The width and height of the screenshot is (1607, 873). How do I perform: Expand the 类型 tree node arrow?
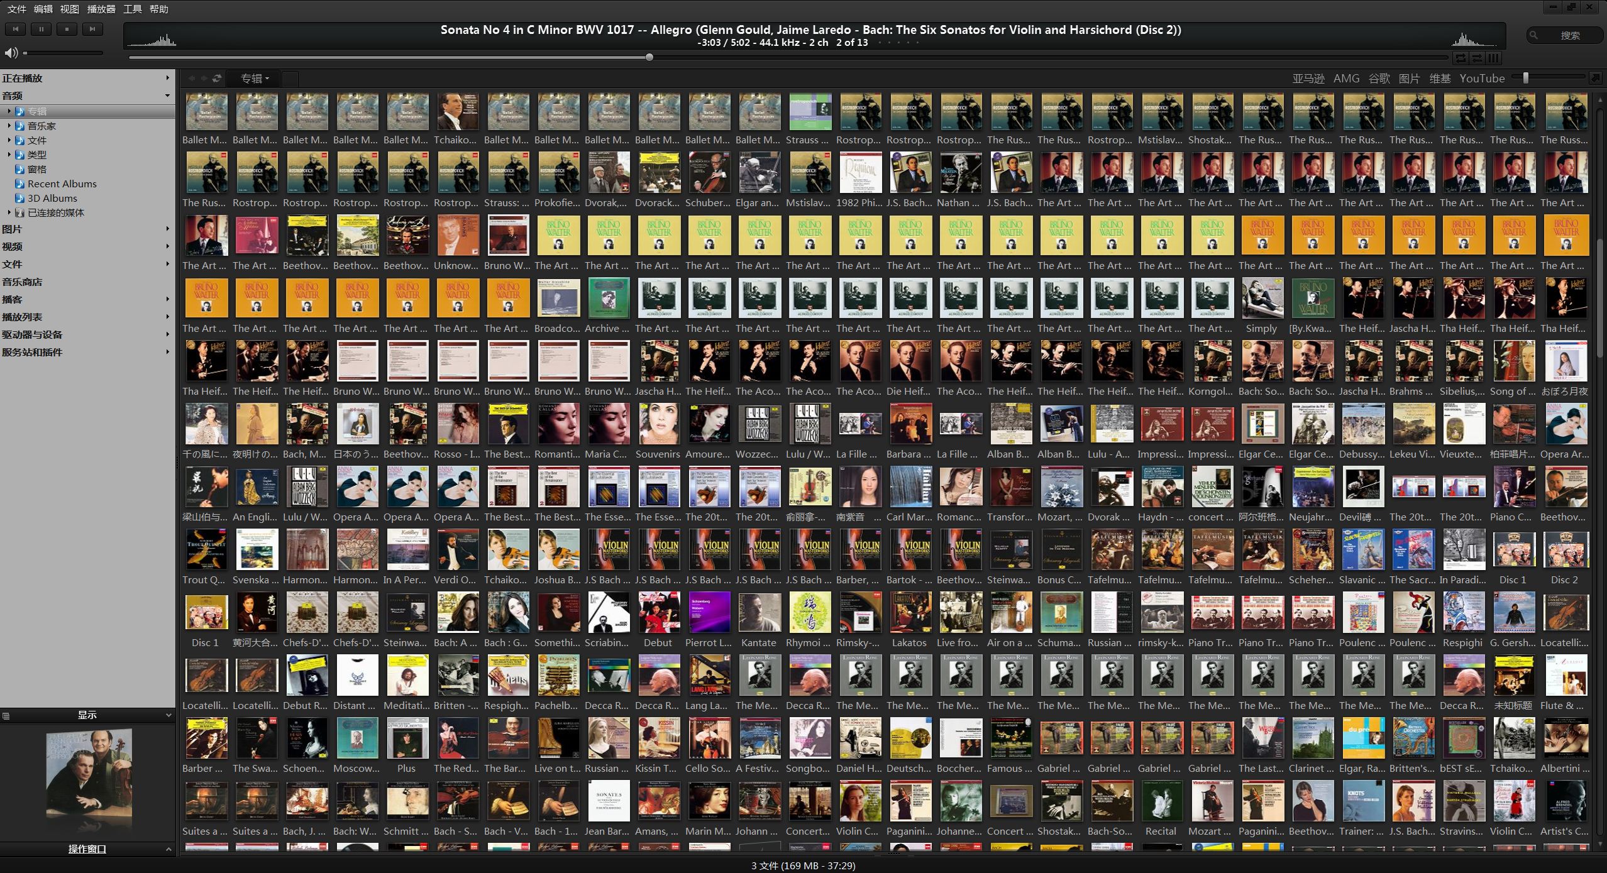click(9, 155)
